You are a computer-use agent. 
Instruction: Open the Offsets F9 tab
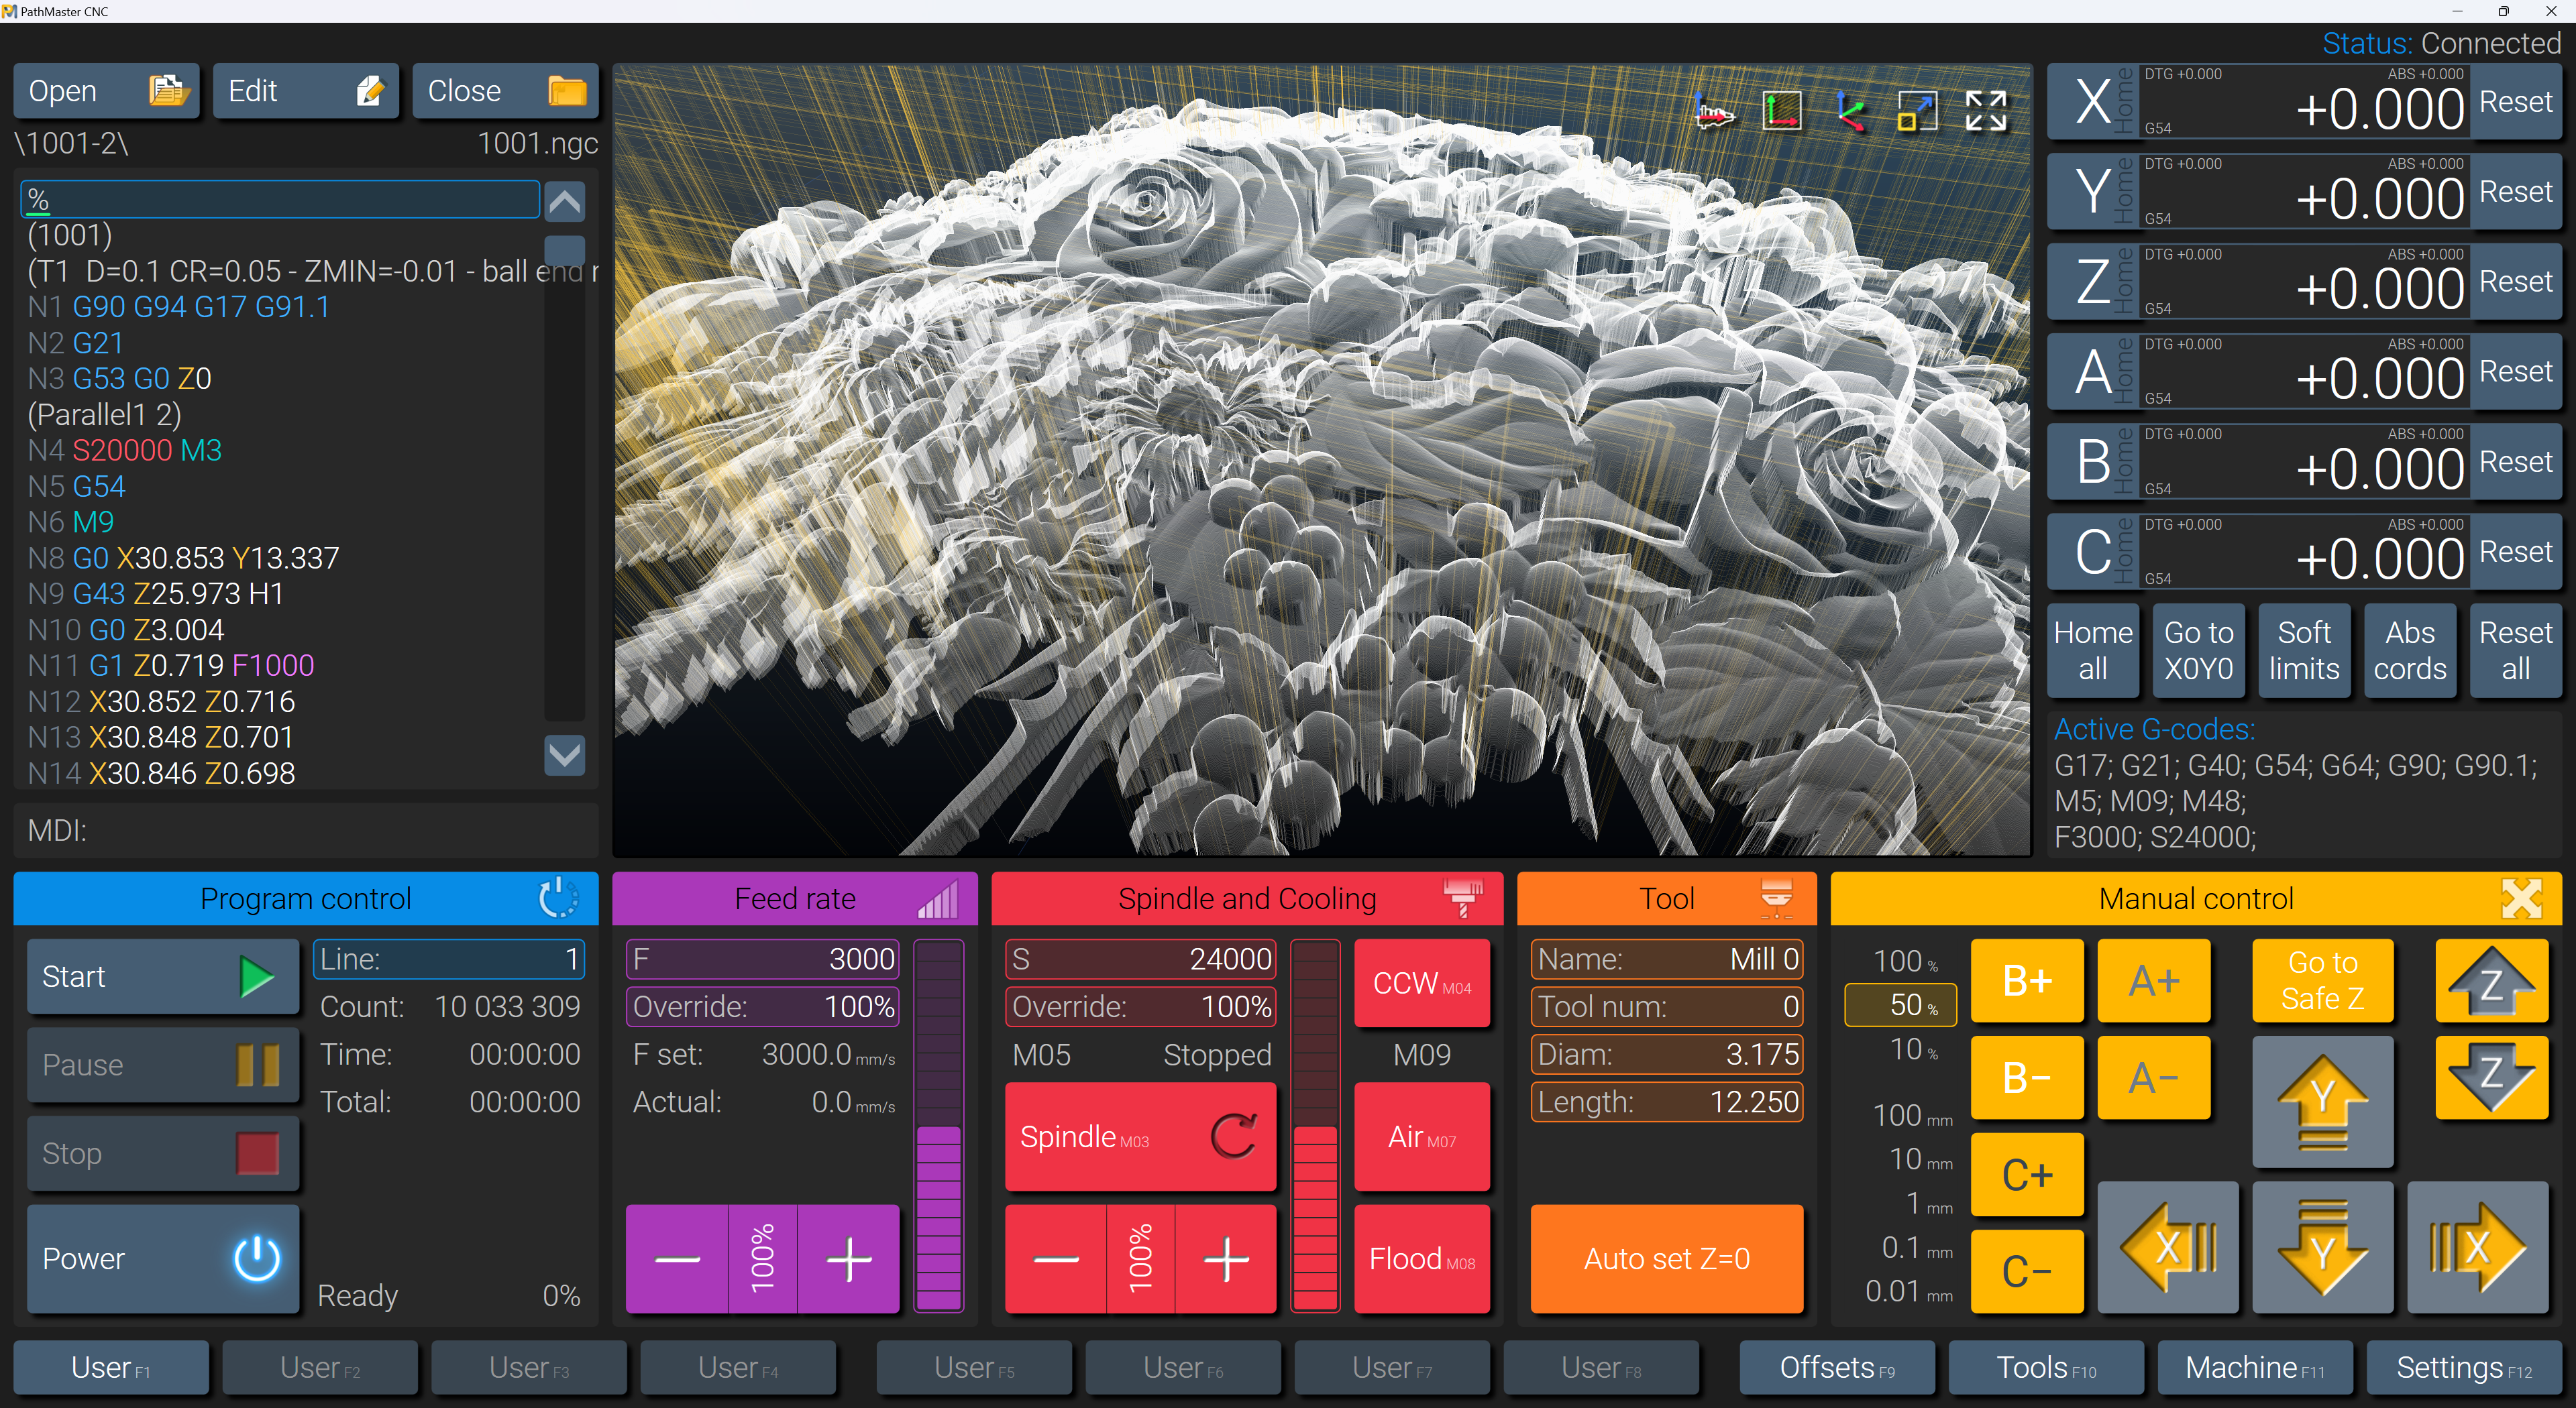pyautogui.click(x=1836, y=1367)
